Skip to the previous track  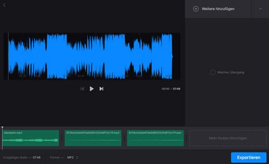click(82, 89)
